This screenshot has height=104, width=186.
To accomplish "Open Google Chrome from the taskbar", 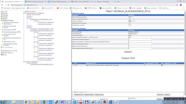I will pyautogui.click(x=26, y=102).
